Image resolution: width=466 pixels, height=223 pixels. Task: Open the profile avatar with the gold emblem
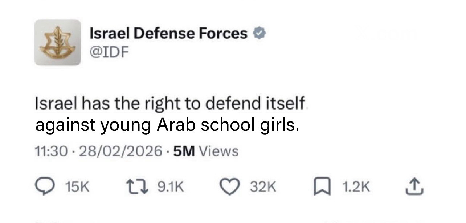point(58,42)
